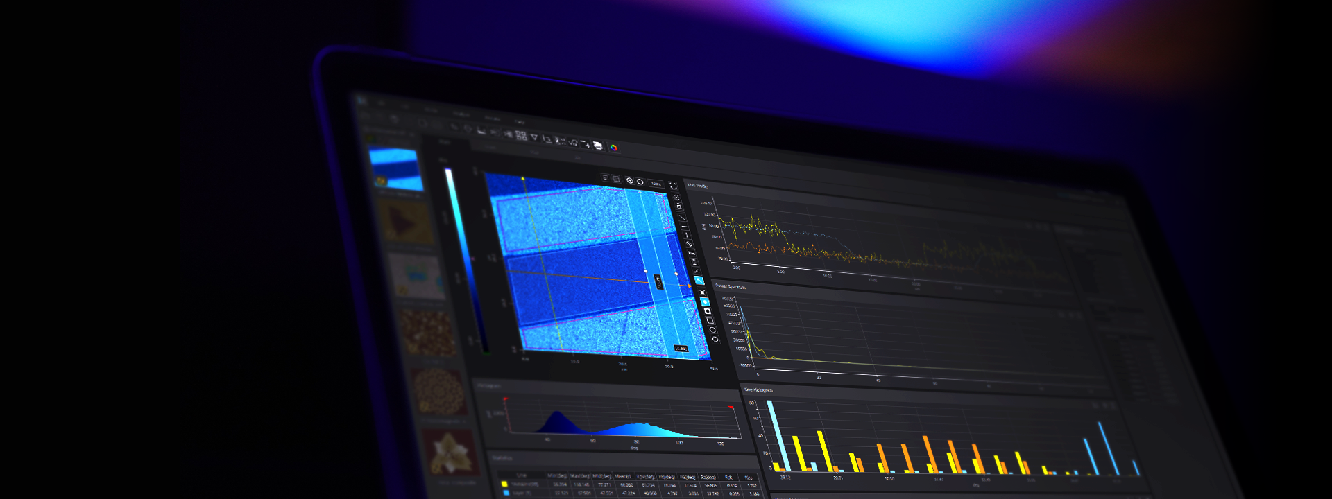Click the gear-like icon below fit-to-view button
The width and height of the screenshot is (1332, 499).
[677, 197]
